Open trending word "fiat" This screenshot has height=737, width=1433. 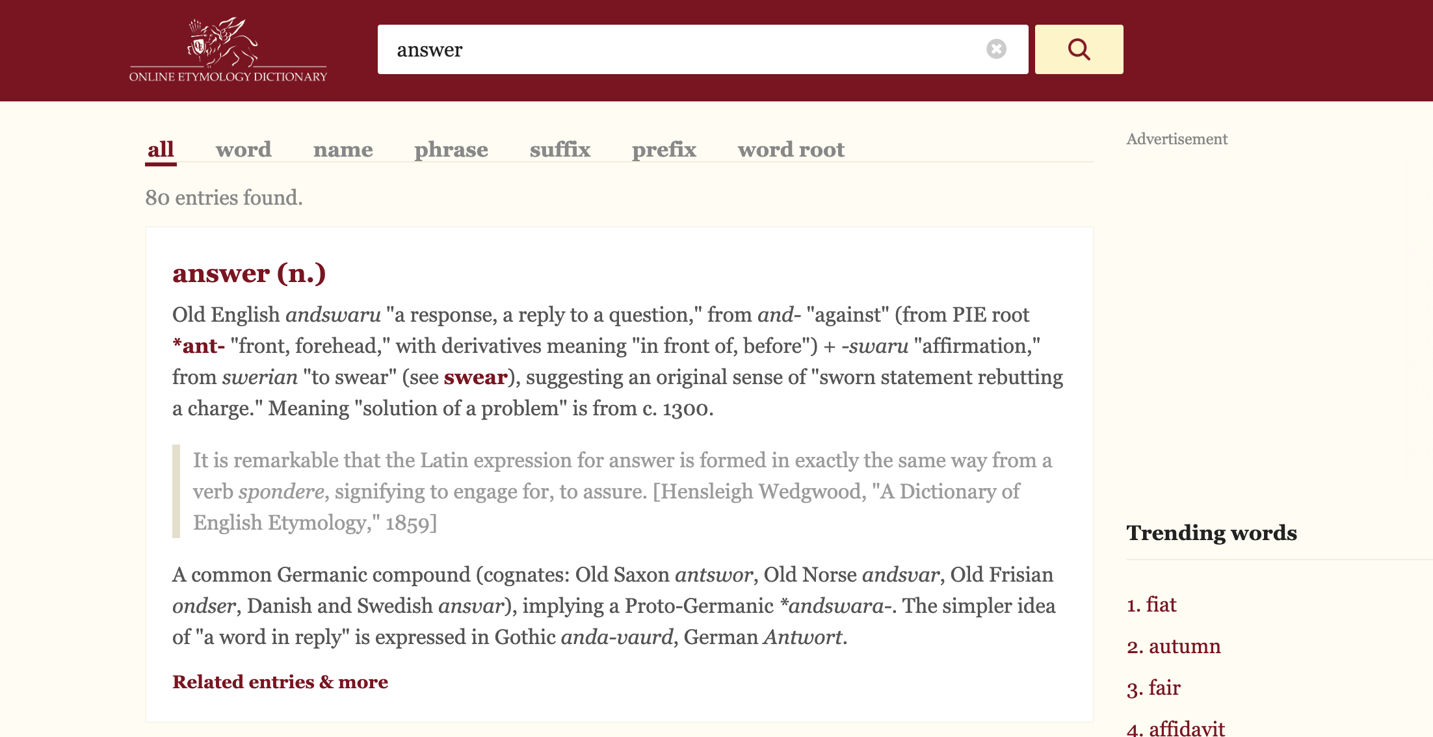1161,604
